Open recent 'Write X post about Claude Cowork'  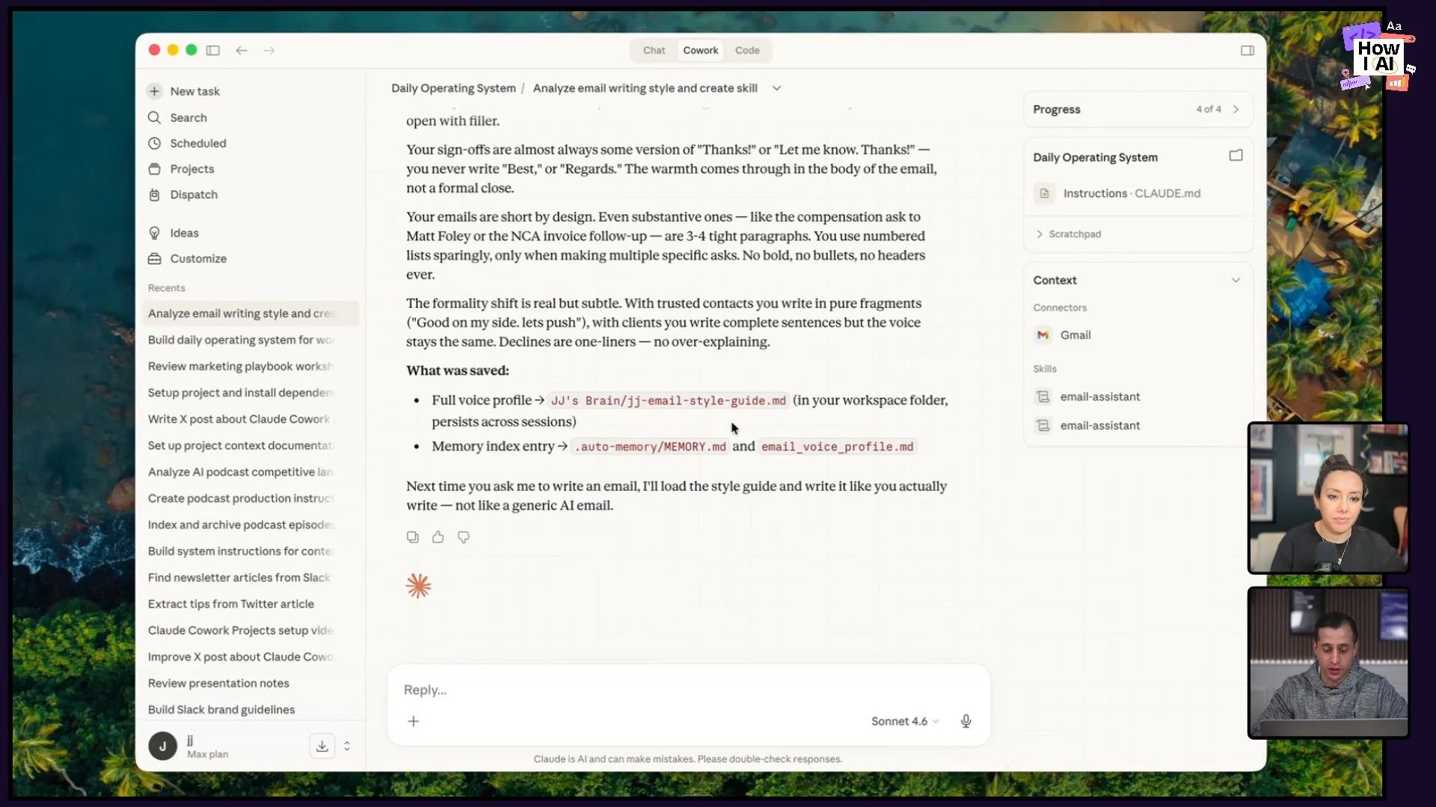pyautogui.click(x=241, y=419)
